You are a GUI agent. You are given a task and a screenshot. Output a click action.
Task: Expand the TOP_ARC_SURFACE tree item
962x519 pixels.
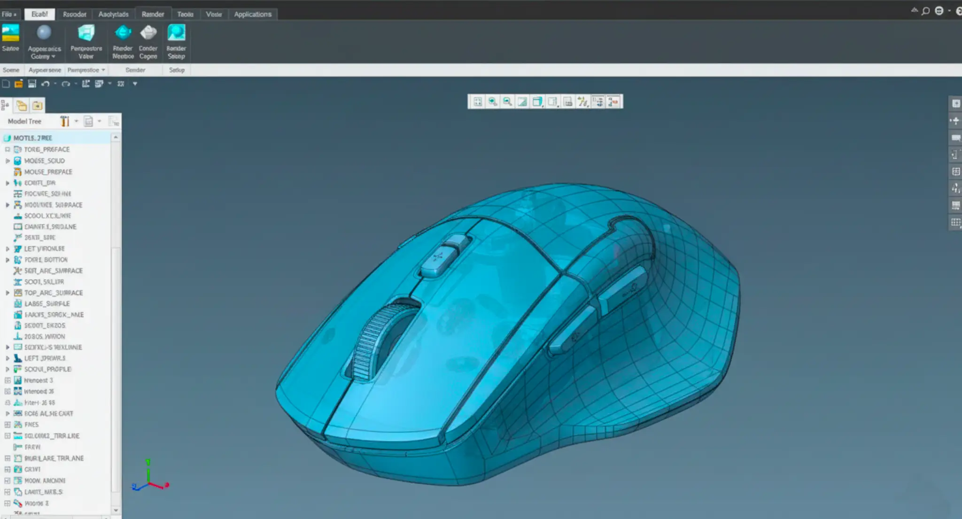coord(8,293)
